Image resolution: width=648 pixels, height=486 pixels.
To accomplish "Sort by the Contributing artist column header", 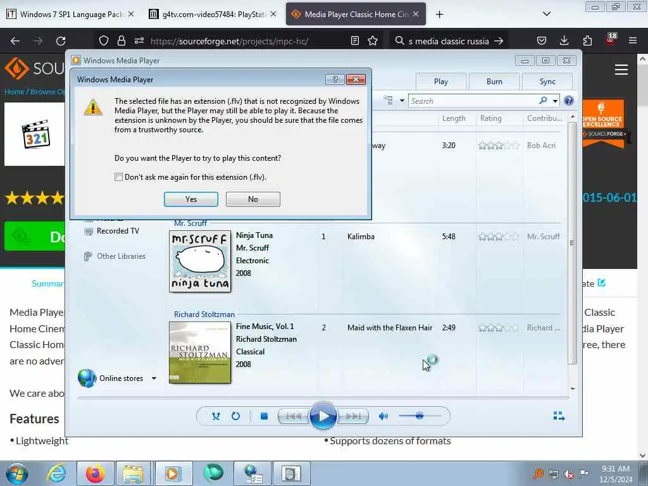I will coord(544,118).
